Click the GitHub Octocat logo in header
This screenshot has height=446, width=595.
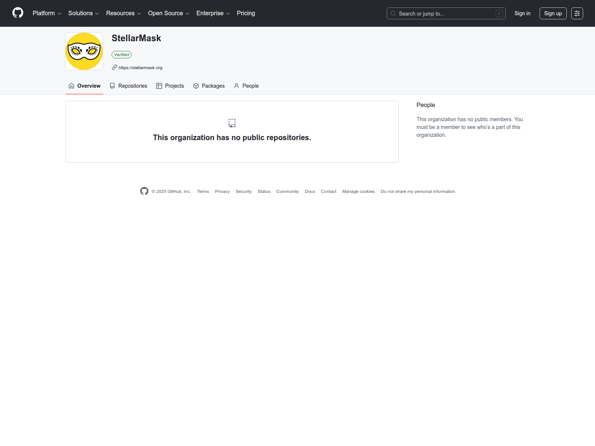(18, 13)
